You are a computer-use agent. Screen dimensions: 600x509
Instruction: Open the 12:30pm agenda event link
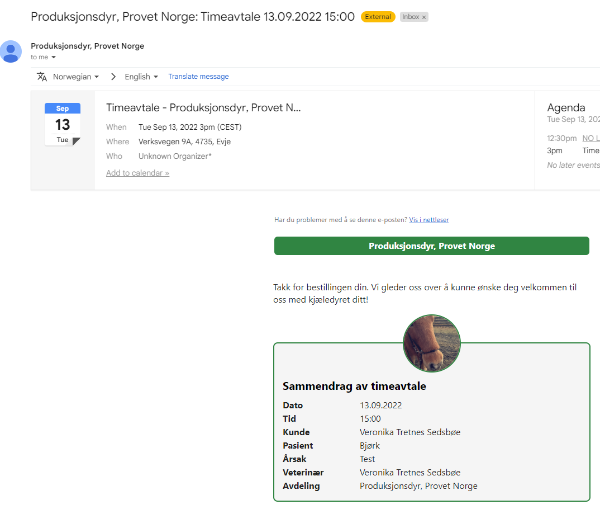tap(591, 138)
